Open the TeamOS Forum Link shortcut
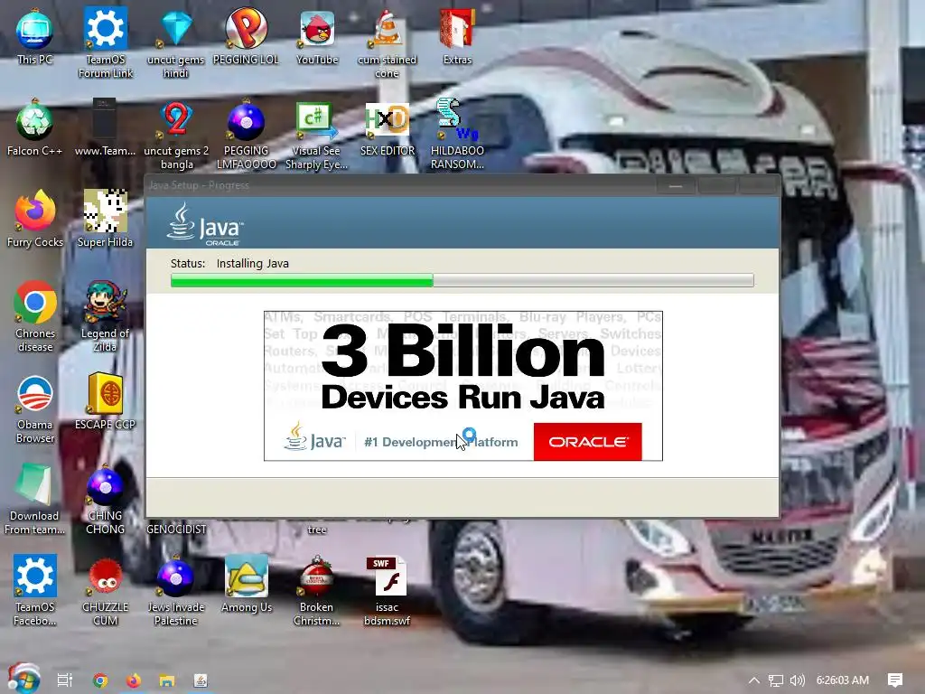 pos(105,42)
